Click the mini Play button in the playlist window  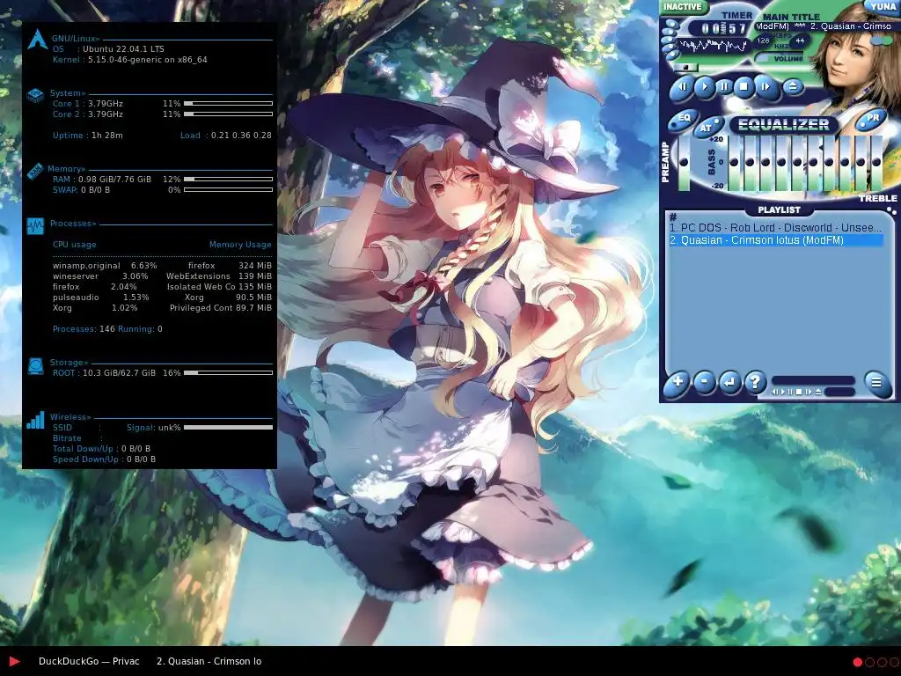782,392
